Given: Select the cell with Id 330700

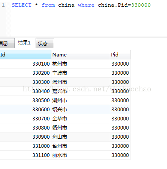Looking at the screenshot, I should point(25,119).
